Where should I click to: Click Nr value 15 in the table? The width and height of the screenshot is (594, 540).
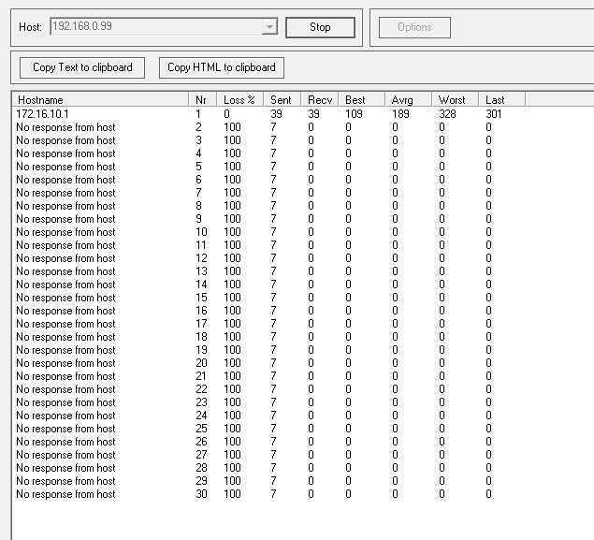201,298
